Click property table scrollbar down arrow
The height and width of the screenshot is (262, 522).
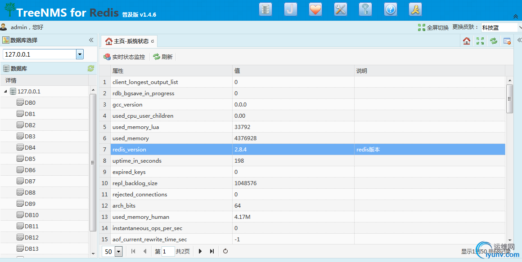(x=510, y=240)
